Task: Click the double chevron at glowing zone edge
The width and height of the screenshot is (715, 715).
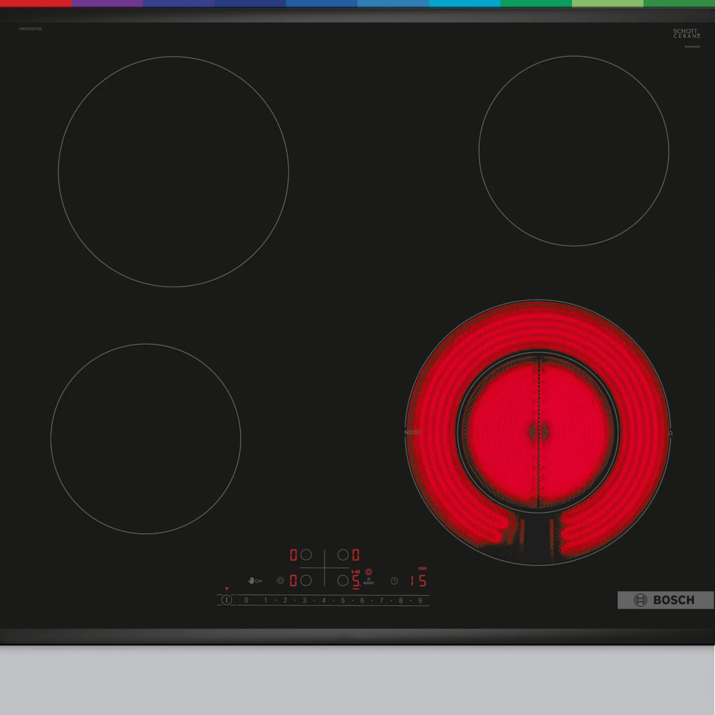Action: pos(671,433)
